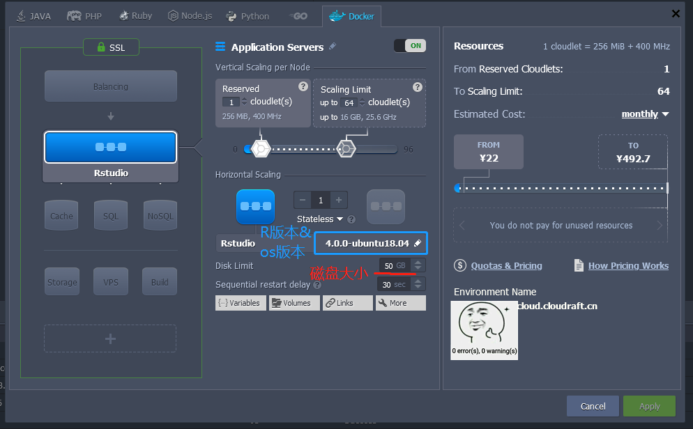Click the help icon in Reserved box
Viewport: 693px width, 429px height.
coord(303,86)
